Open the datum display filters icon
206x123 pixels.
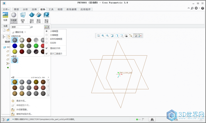(x=131, y=36)
